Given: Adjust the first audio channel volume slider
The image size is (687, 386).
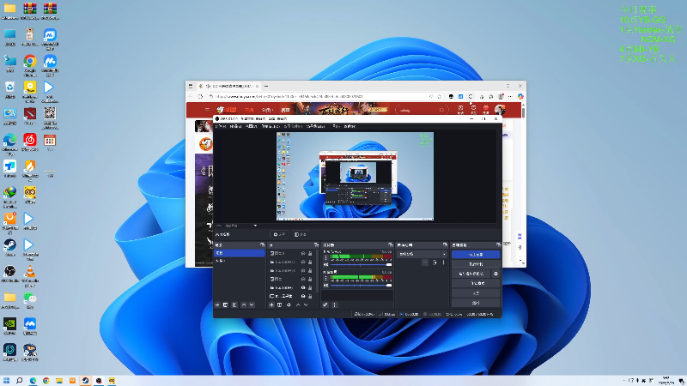Looking at the screenshot, I should point(361,265).
